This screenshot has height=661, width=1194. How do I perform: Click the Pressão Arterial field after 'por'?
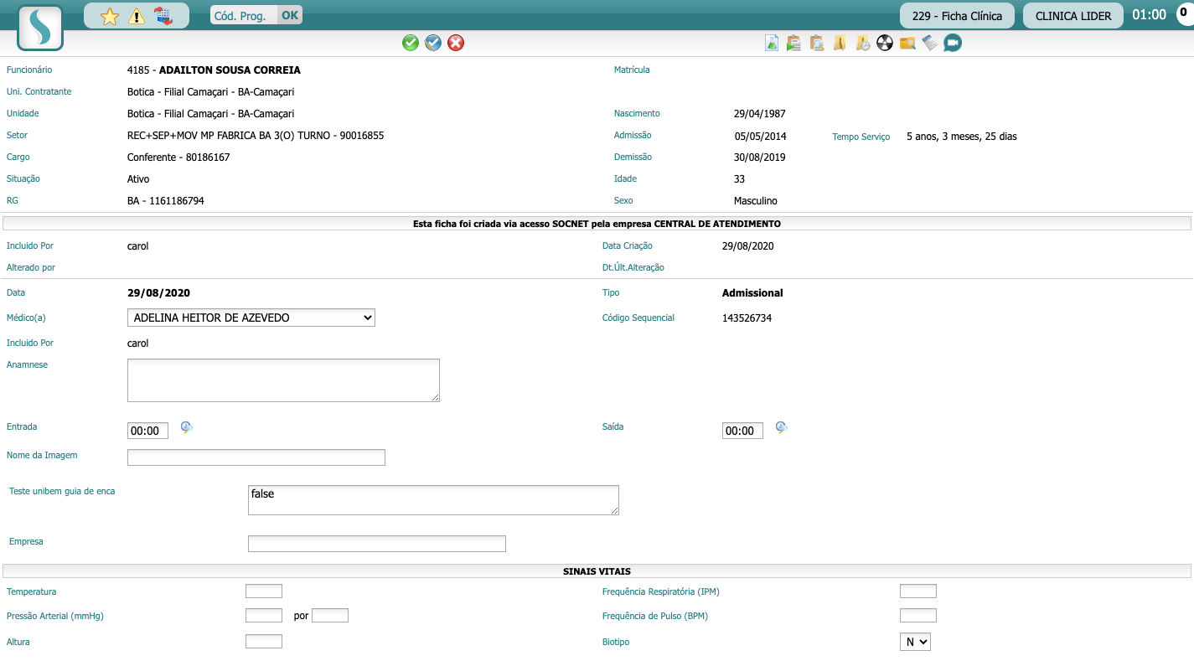(x=330, y=616)
